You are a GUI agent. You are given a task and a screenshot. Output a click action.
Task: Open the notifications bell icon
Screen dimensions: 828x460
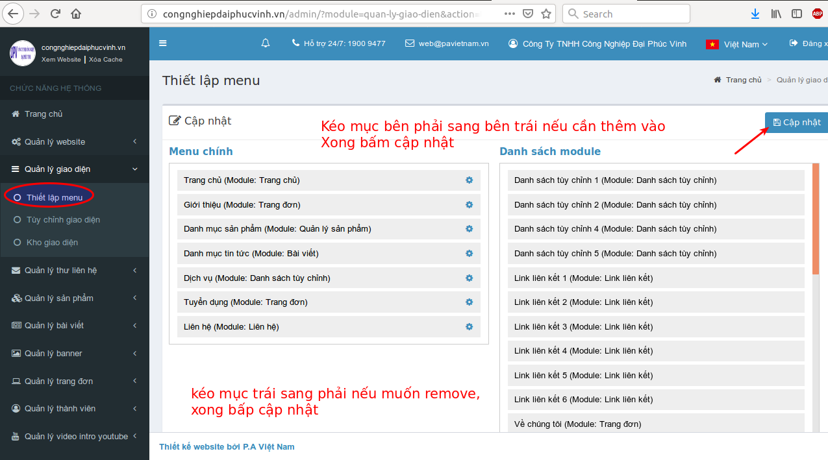[265, 43]
